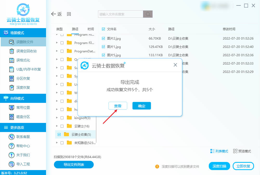Check the kingsoft(3) folder checkbox
Viewport: 260px width, 175px height.
pyautogui.click(x=62, y=118)
